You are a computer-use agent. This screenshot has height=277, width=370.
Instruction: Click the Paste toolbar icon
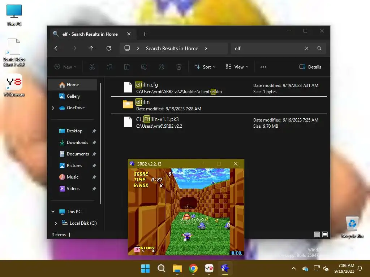click(127, 67)
